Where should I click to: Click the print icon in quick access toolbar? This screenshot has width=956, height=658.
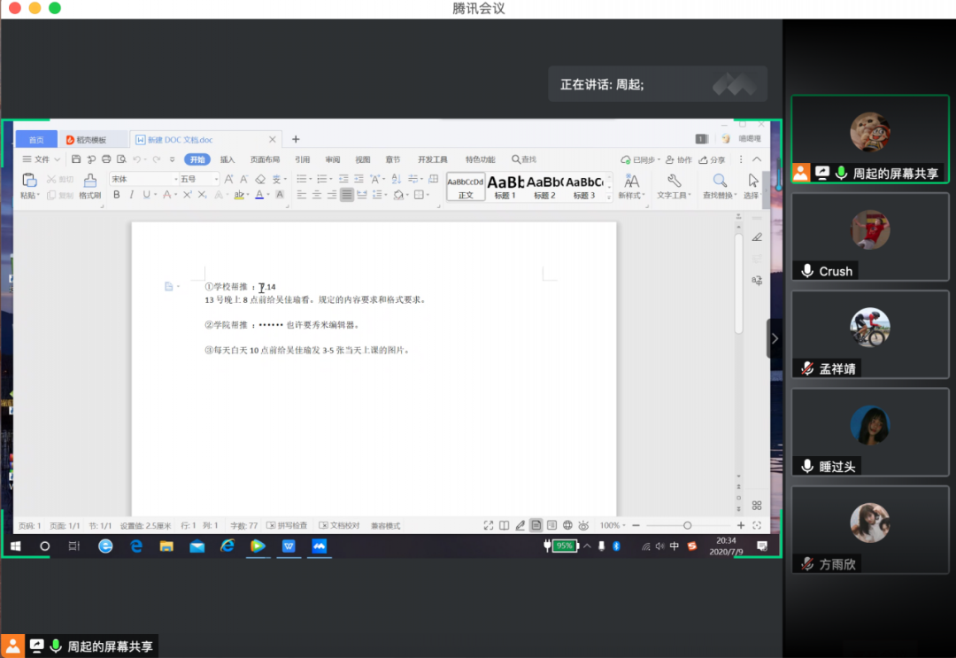(x=106, y=159)
